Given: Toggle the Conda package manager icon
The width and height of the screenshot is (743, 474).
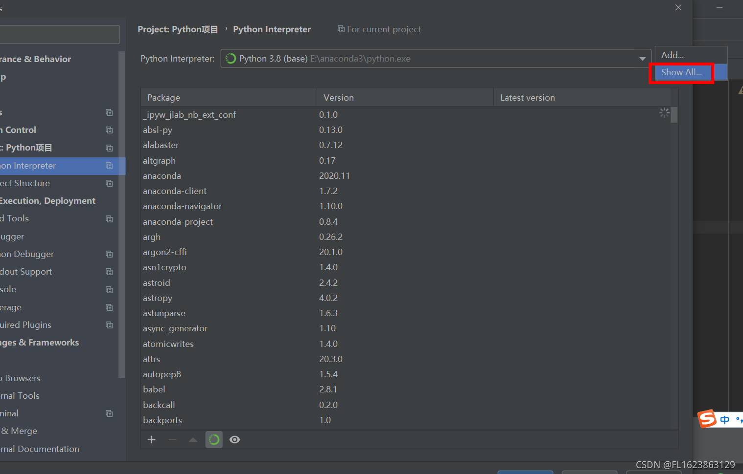Looking at the screenshot, I should click(x=214, y=440).
